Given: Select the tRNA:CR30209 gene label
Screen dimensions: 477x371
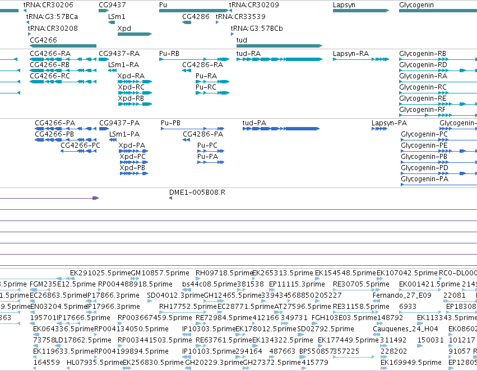Looking at the screenshot, I should click(x=254, y=5).
